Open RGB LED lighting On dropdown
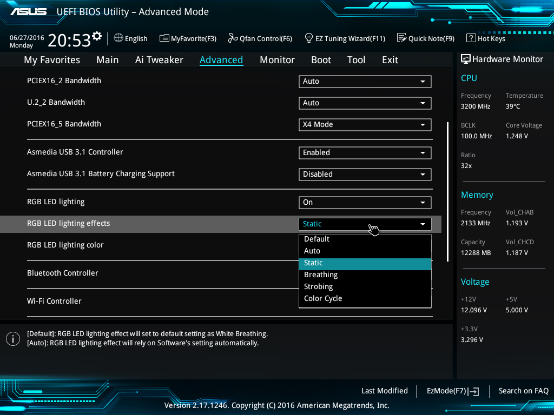The width and height of the screenshot is (554, 415). click(365, 203)
